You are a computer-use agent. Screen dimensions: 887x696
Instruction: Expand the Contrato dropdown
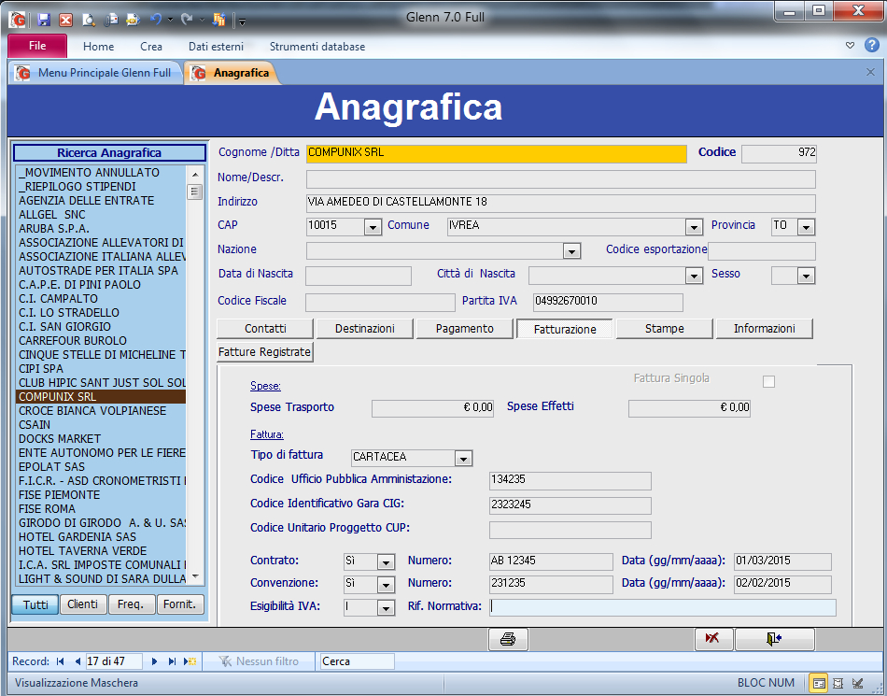coord(386,562)
